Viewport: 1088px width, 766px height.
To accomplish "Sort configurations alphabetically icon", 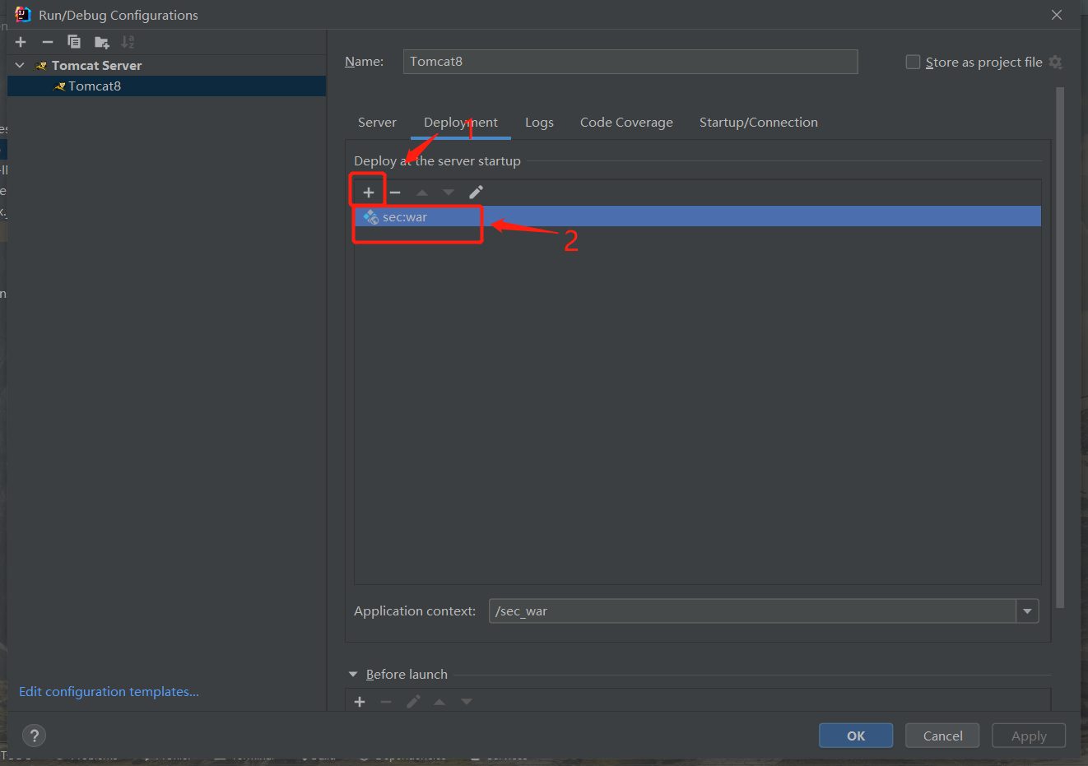I will pos(128,42).
